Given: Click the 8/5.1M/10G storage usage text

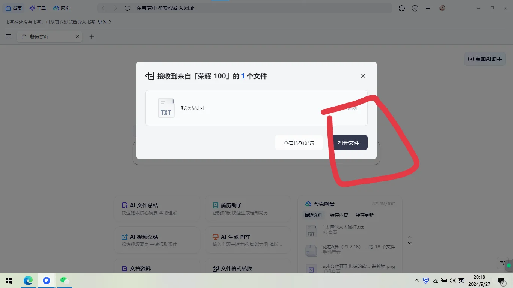Looking at the screenshot, I should pyautogui.click(x=383, y=204).
